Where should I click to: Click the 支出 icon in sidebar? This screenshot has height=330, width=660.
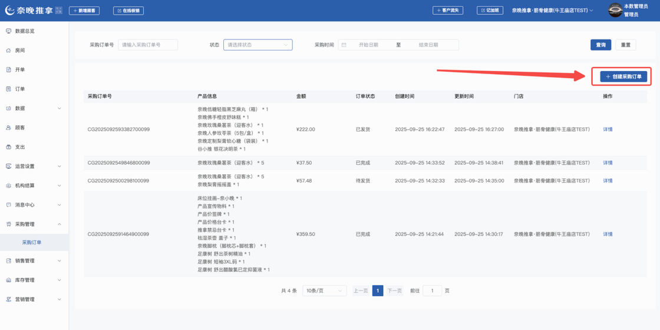click(x=8, y=147)
